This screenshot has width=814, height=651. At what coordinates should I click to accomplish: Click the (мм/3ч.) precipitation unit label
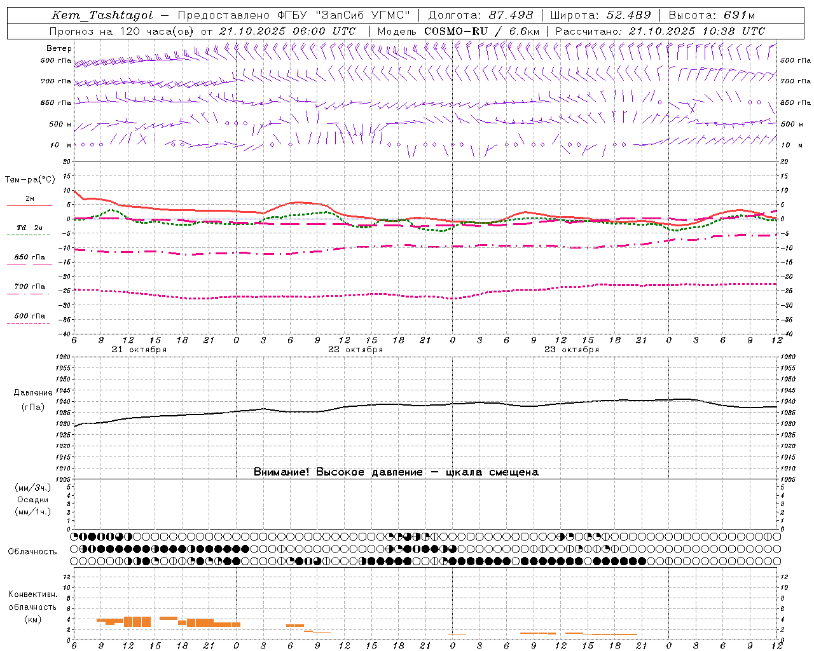click(x=33, y=488)
